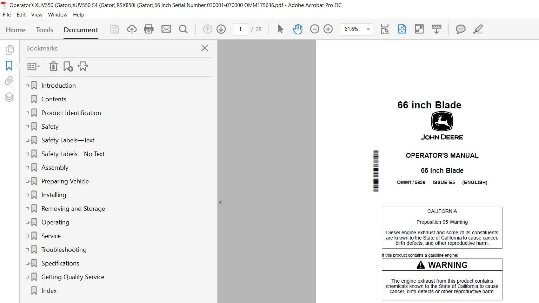Expand the Product Identification bookmark
539x303 pixels.
[27, 113]
